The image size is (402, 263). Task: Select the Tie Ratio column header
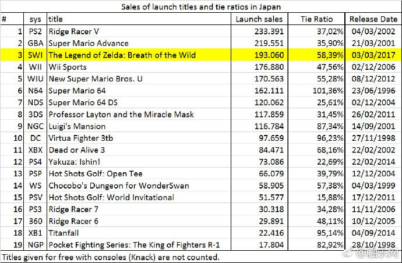[316, 19]
